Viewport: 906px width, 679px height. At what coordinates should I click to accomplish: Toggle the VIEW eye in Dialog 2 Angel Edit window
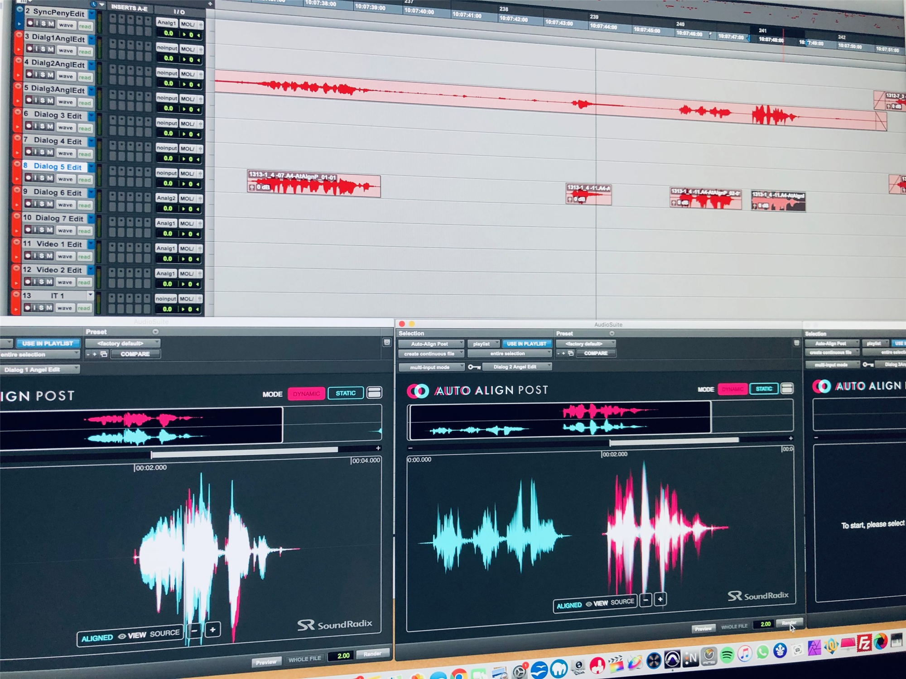click(x=589, y=604)
